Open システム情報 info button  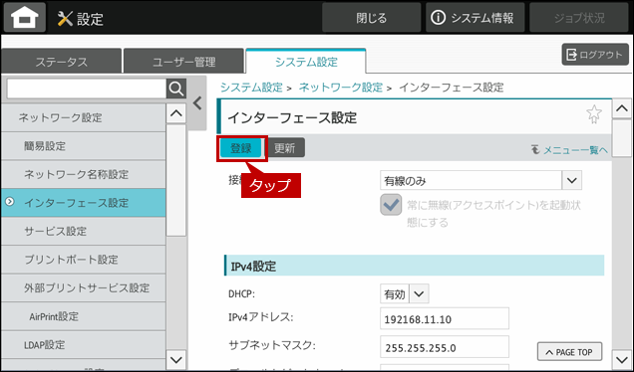pos(475,18)
